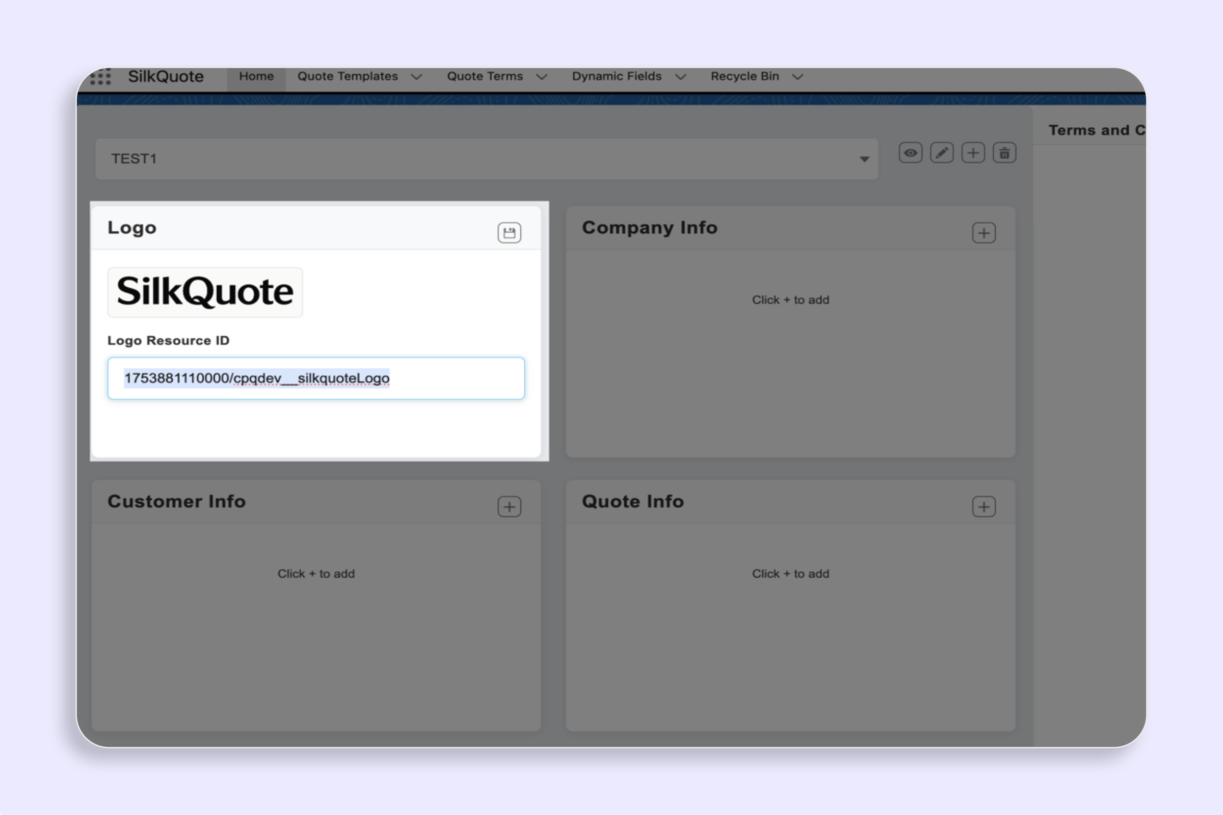The height and width of the screenshot is (815, 1223).
Task: Add content to Quote Info section
Action: (x=983, y=506)
